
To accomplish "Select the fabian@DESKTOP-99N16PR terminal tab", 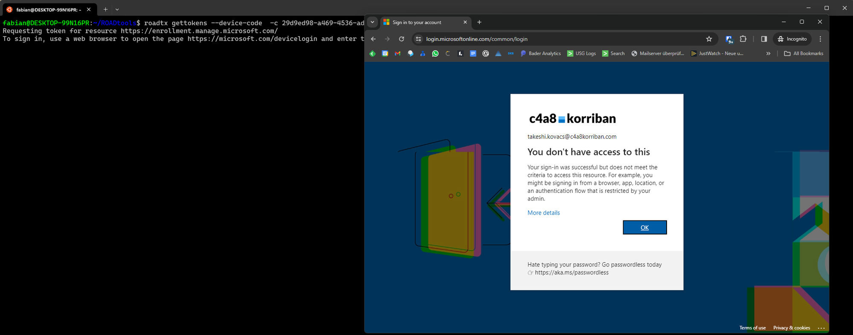I will coord(49,9).
